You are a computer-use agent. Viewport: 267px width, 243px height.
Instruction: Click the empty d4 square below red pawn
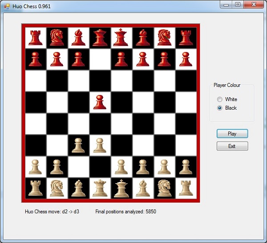click(100, 124)
